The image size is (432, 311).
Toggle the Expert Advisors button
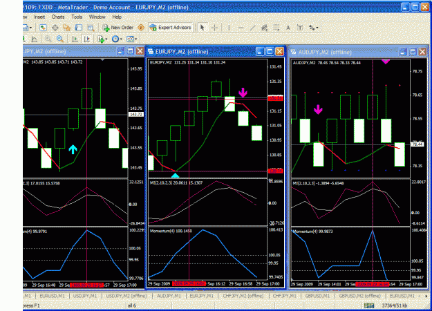(x=171, y=28)
